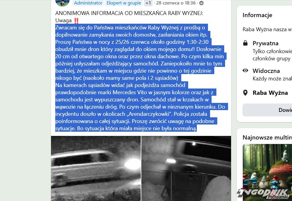Click the red double exclamation emoji
Image resolution: width=292 pixels, height=201 pixels.
76,20
